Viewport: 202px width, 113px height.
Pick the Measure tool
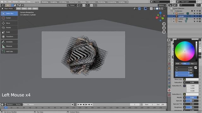point(9,46)
